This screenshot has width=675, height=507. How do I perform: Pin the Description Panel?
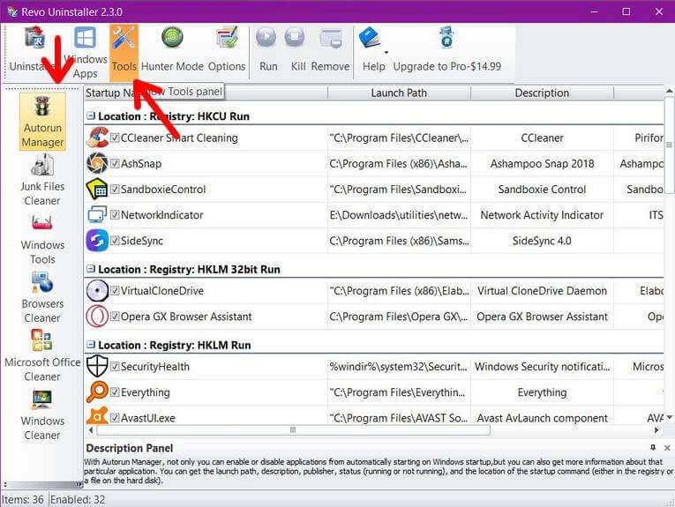(653, 448)
